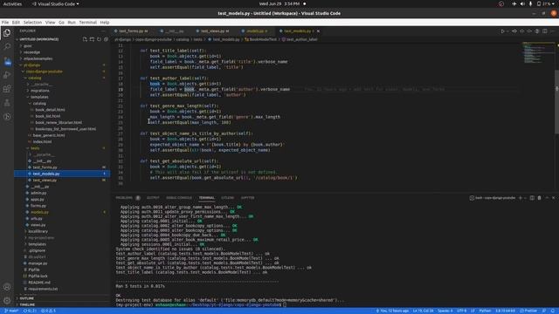Click git sync changes in status bar
The height and width of the screenshot is (314, 559).
coord(30,311)
